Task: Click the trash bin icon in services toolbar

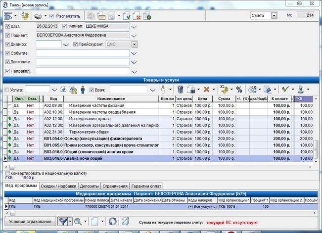Action: 180,90
